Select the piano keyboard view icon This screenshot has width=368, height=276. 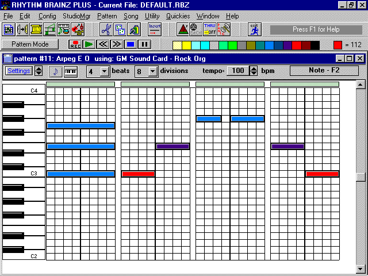pos(70,71)
